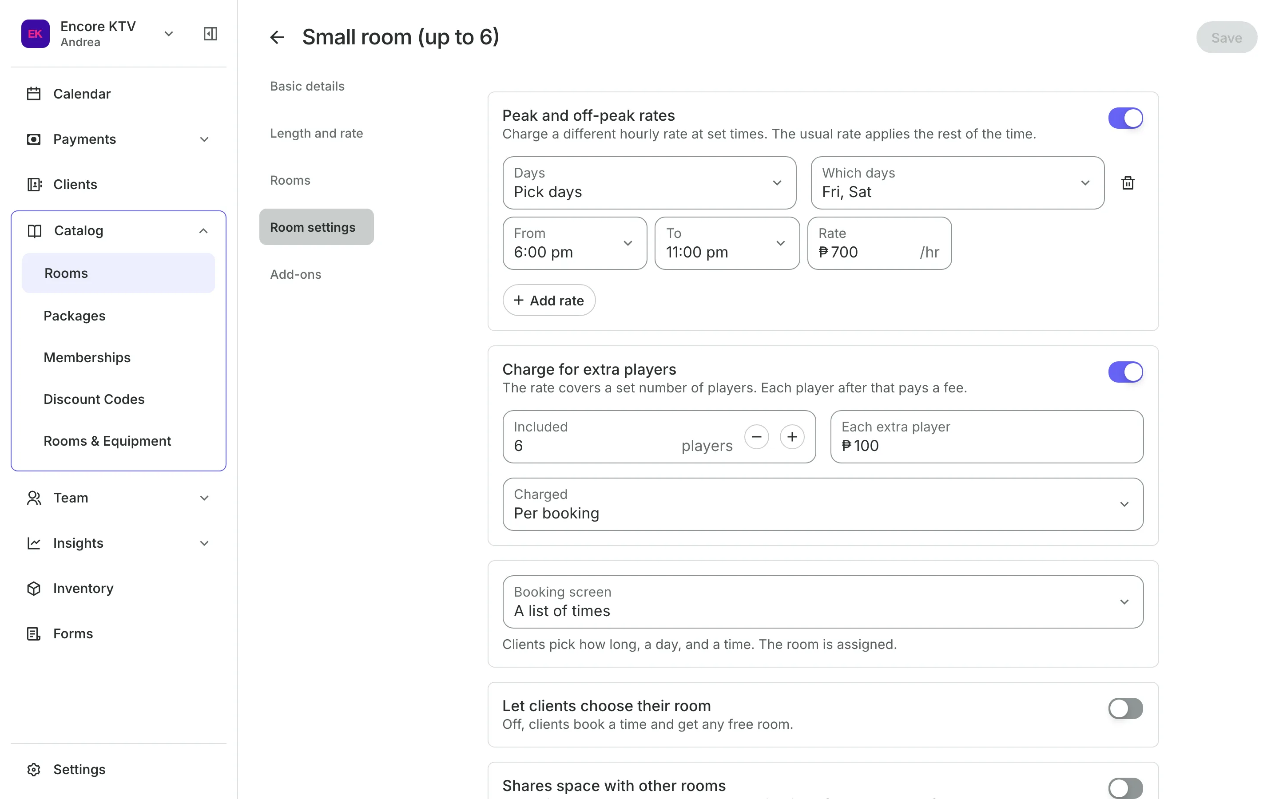Decrease included players with minus button
1279x799 pixels.
click(x=757, y=437)
